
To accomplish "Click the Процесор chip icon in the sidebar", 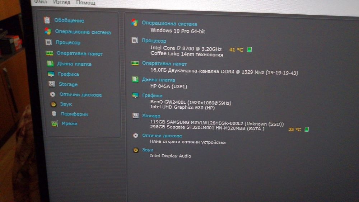I will pyautogui.click(x=48, y=42).
